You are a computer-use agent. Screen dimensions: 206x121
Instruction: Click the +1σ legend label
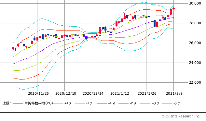(68, 103)
